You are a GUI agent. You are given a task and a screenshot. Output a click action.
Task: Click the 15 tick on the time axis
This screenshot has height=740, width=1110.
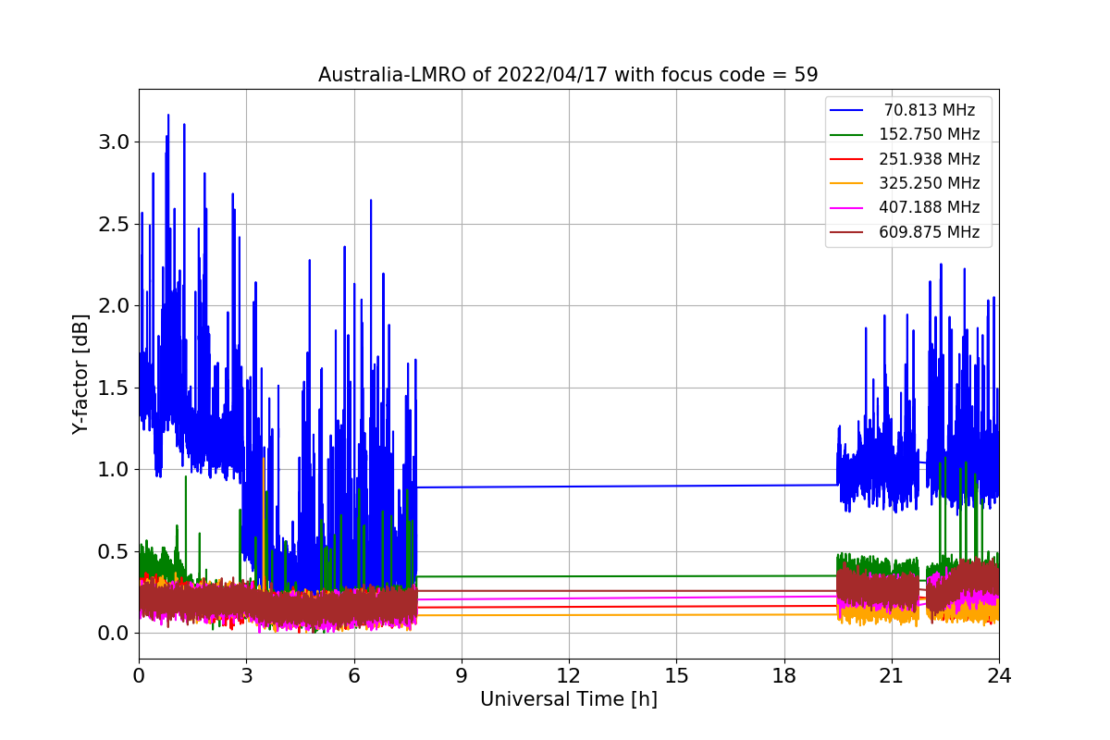(676, 675)
